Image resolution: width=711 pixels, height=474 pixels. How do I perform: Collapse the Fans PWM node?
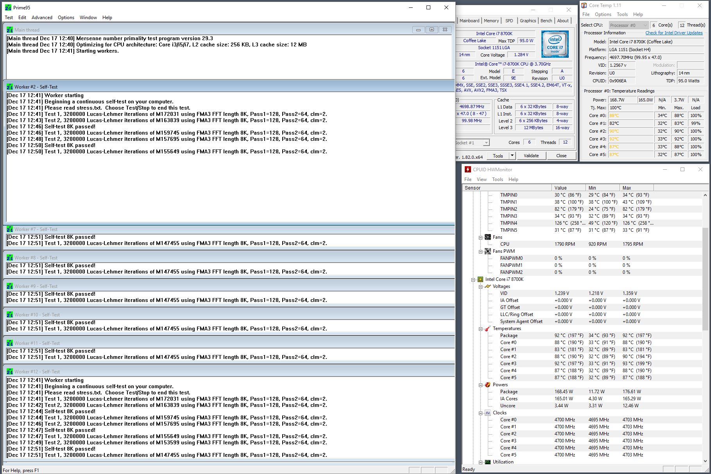(x=481, y=251)
